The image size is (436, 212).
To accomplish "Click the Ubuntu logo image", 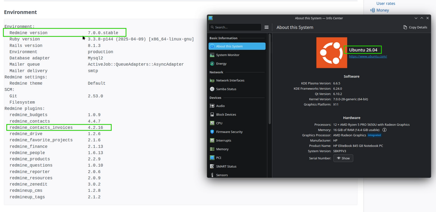I will coord(332,53).
